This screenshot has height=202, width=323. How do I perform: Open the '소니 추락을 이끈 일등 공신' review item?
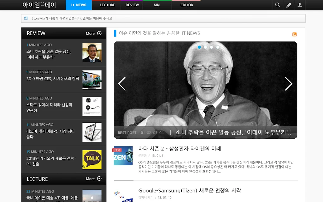[49, 54]
